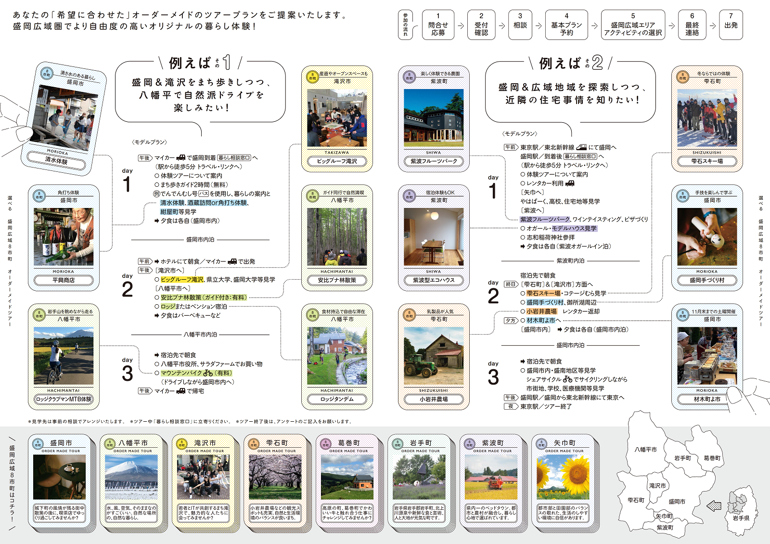Click the 8市町 badge on the 雫石スキー場 card
770x544 pixels.
682,77
